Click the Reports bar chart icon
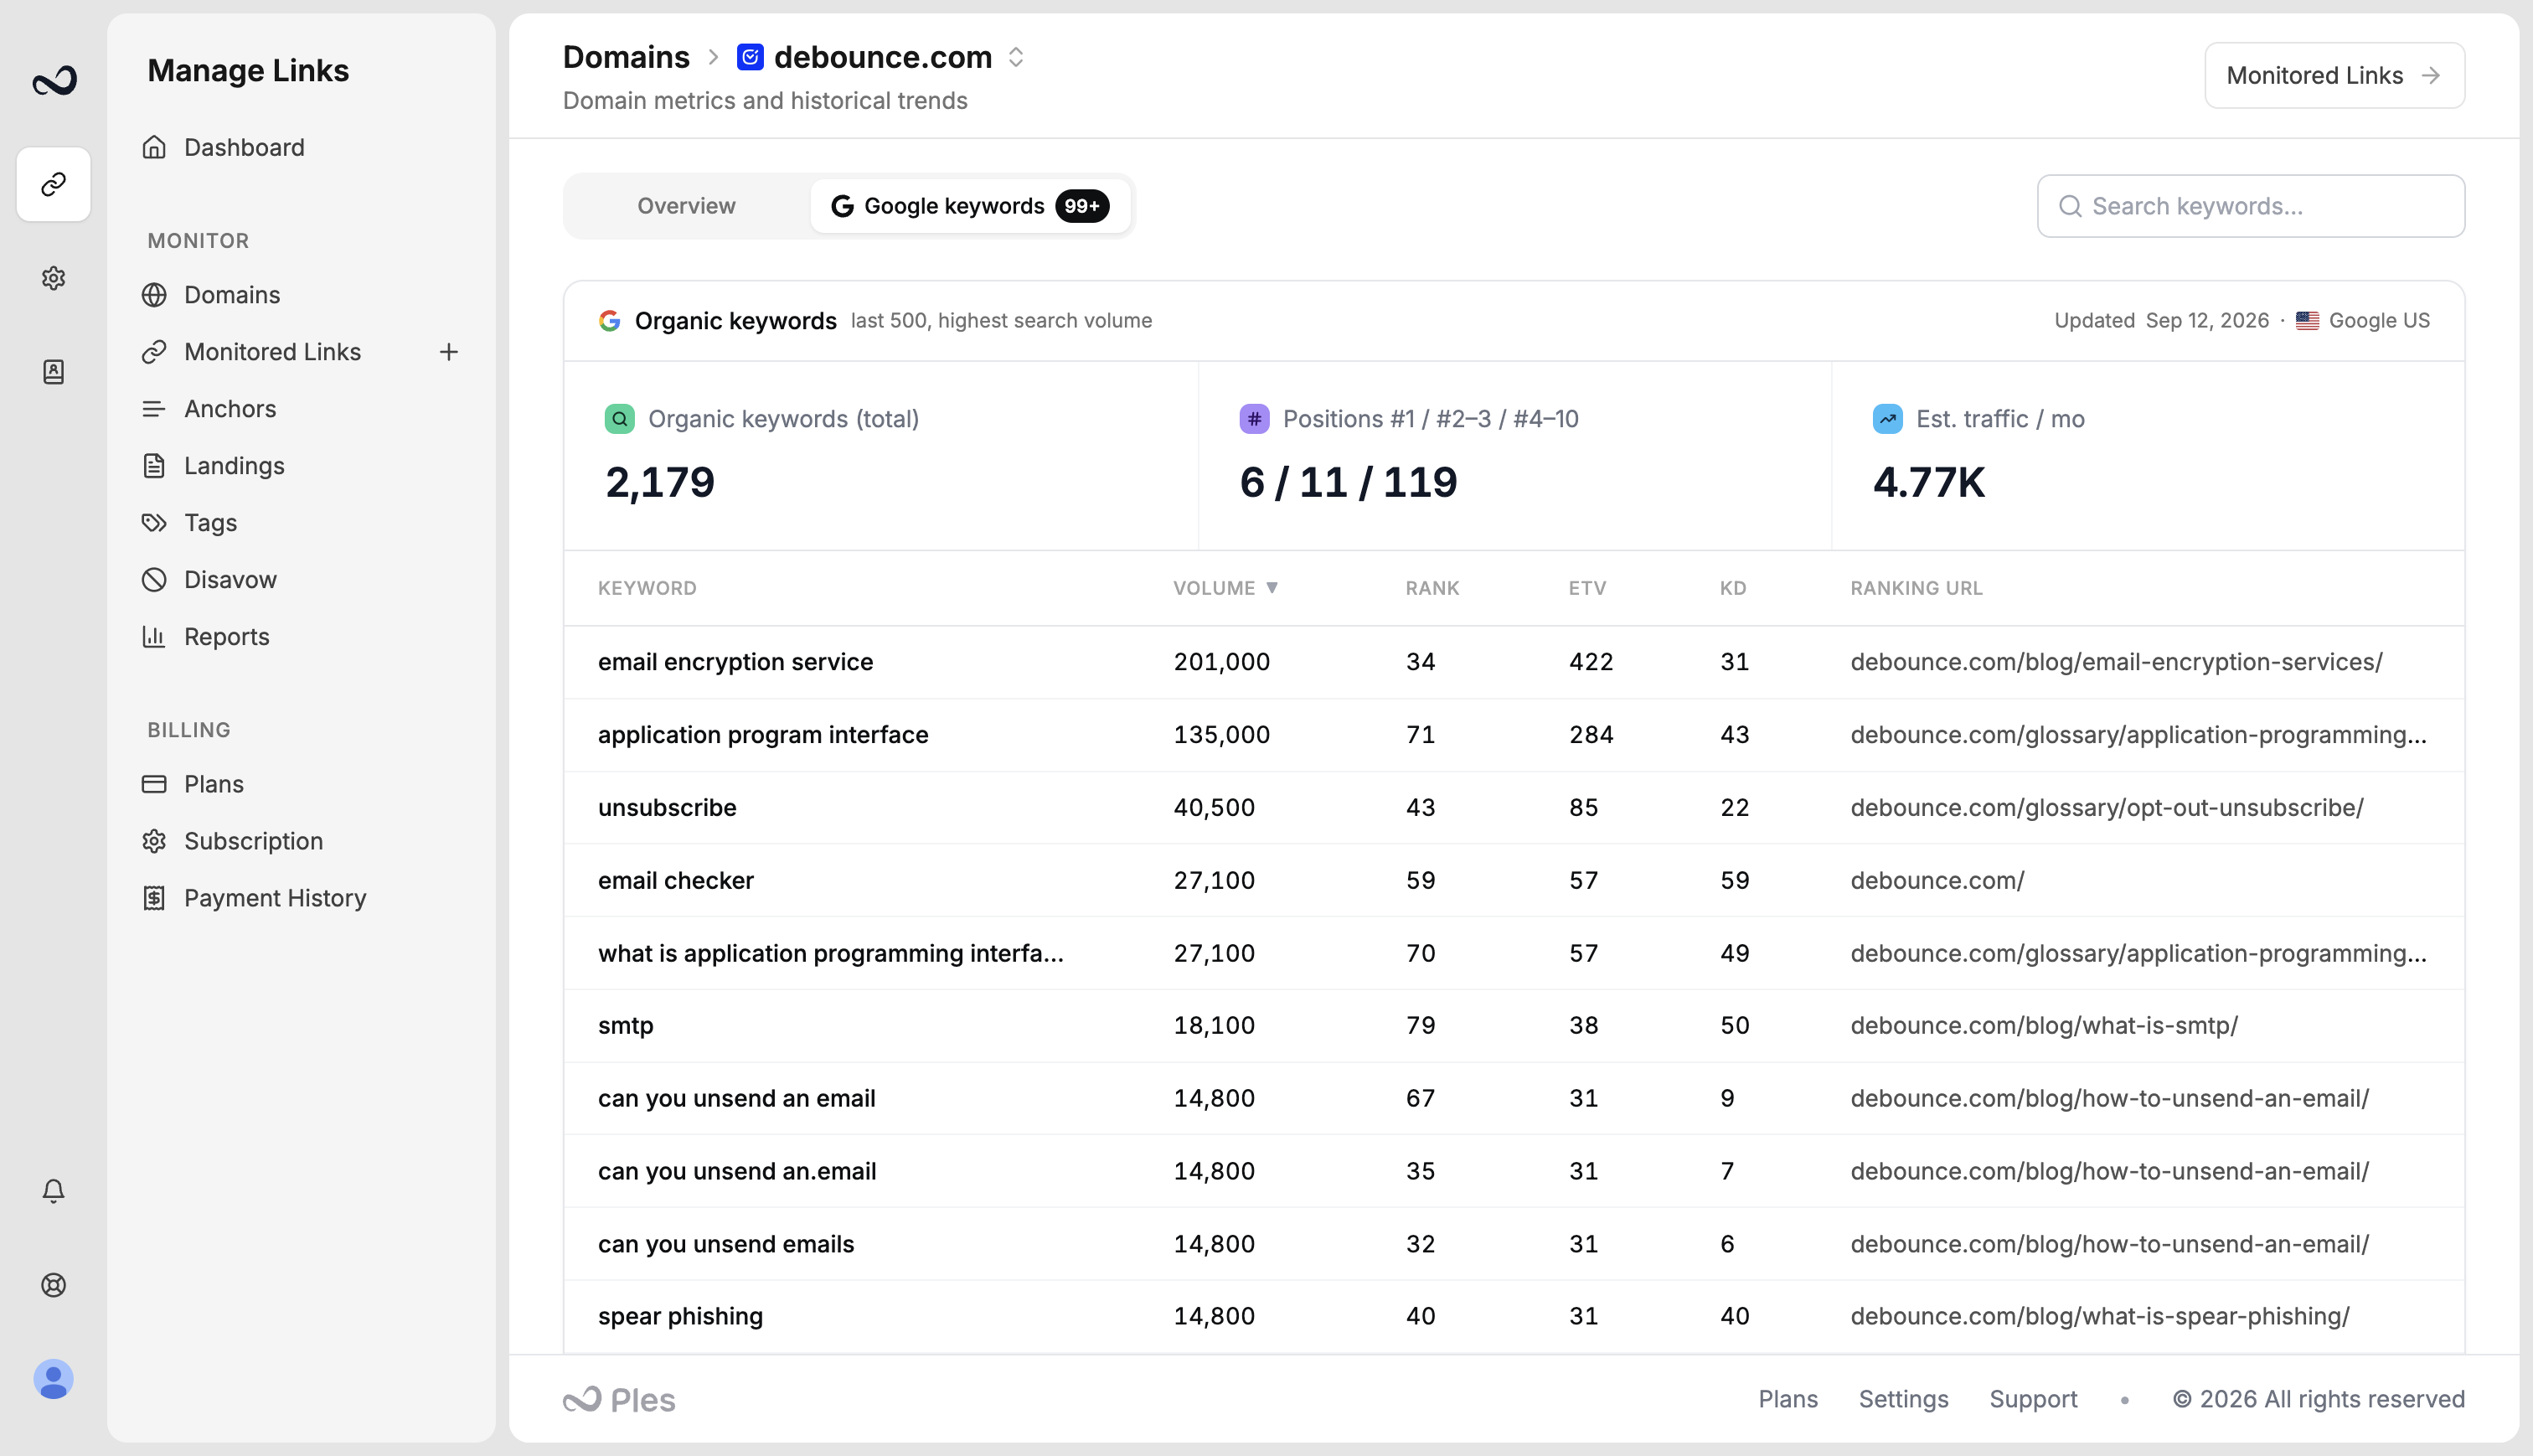 pos(154,637)
